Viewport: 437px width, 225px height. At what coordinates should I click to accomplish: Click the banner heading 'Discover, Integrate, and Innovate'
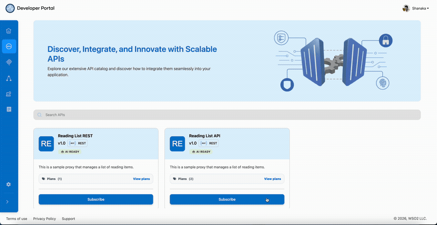point(132,54)
